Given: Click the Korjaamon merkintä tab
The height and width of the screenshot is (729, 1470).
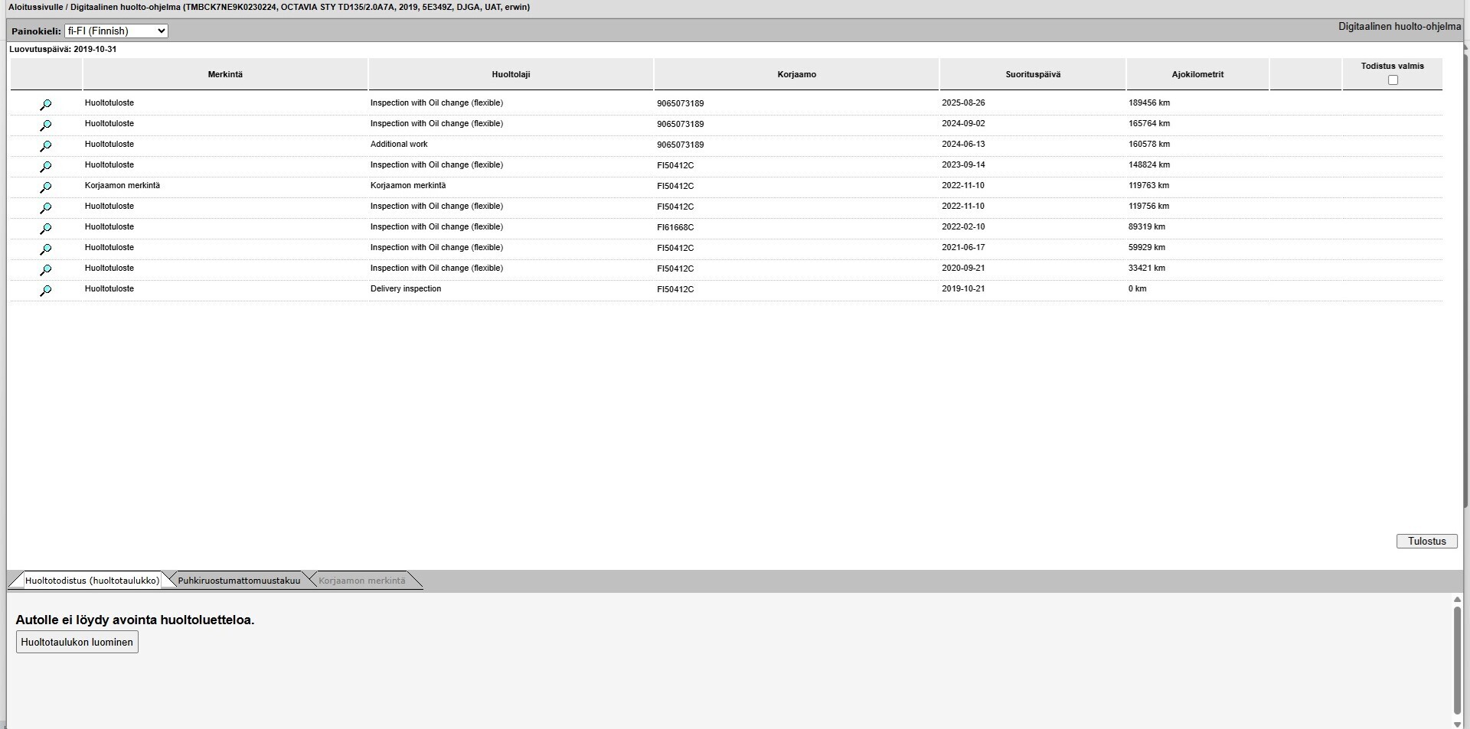Looking at the screenshot, I should pos(361,581).
